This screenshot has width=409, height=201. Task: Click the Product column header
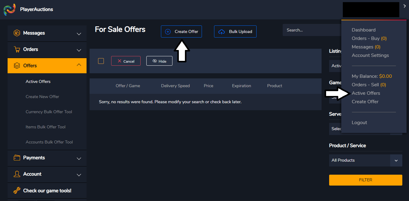coord(275,86)
